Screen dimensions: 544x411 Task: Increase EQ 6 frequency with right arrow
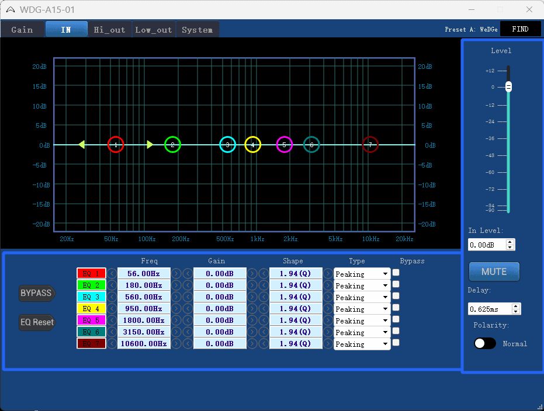(x=176, y=332)
